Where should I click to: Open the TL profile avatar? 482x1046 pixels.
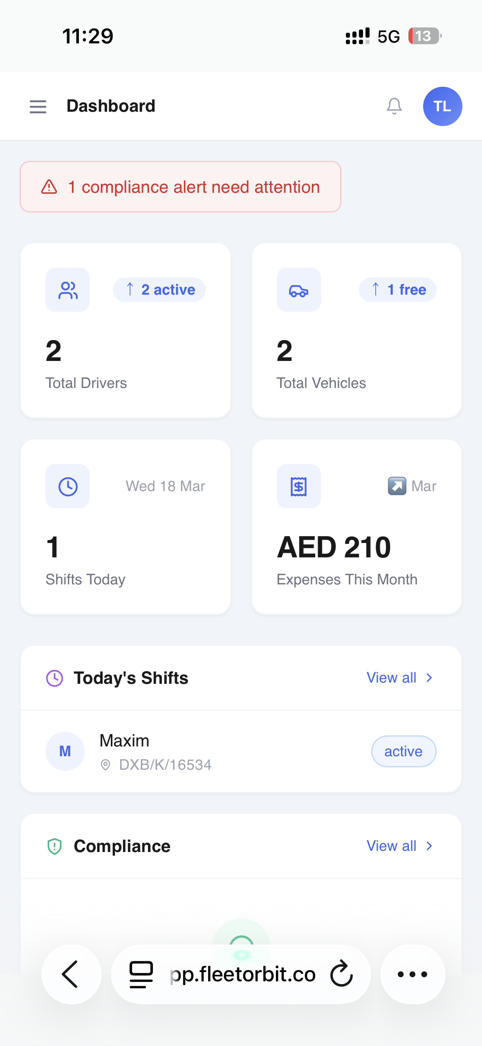[x=442, y=106]
